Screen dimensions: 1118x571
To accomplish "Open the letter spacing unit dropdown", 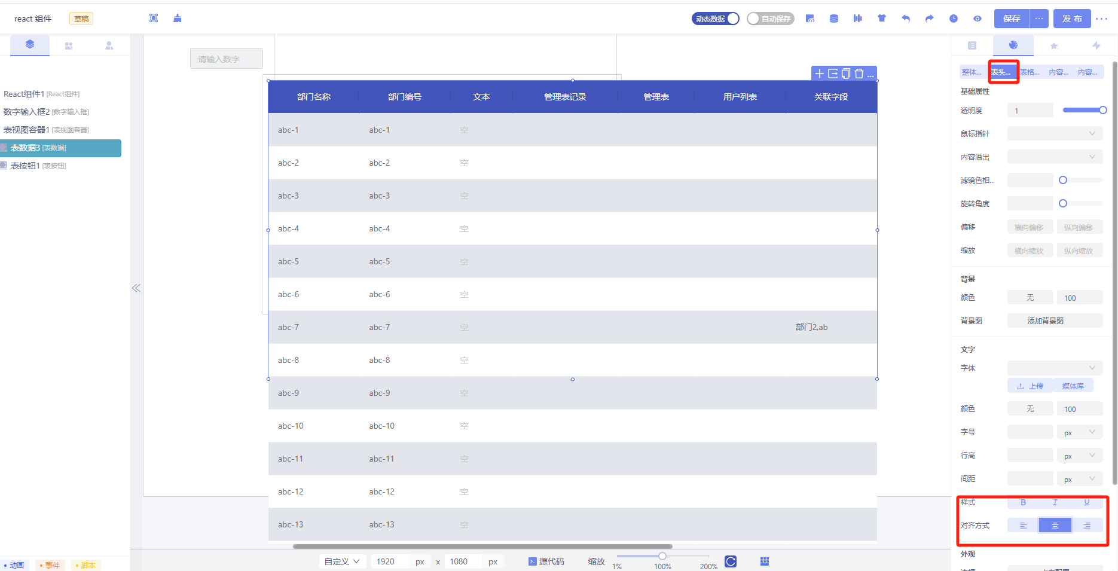I will pos(1080,479).
